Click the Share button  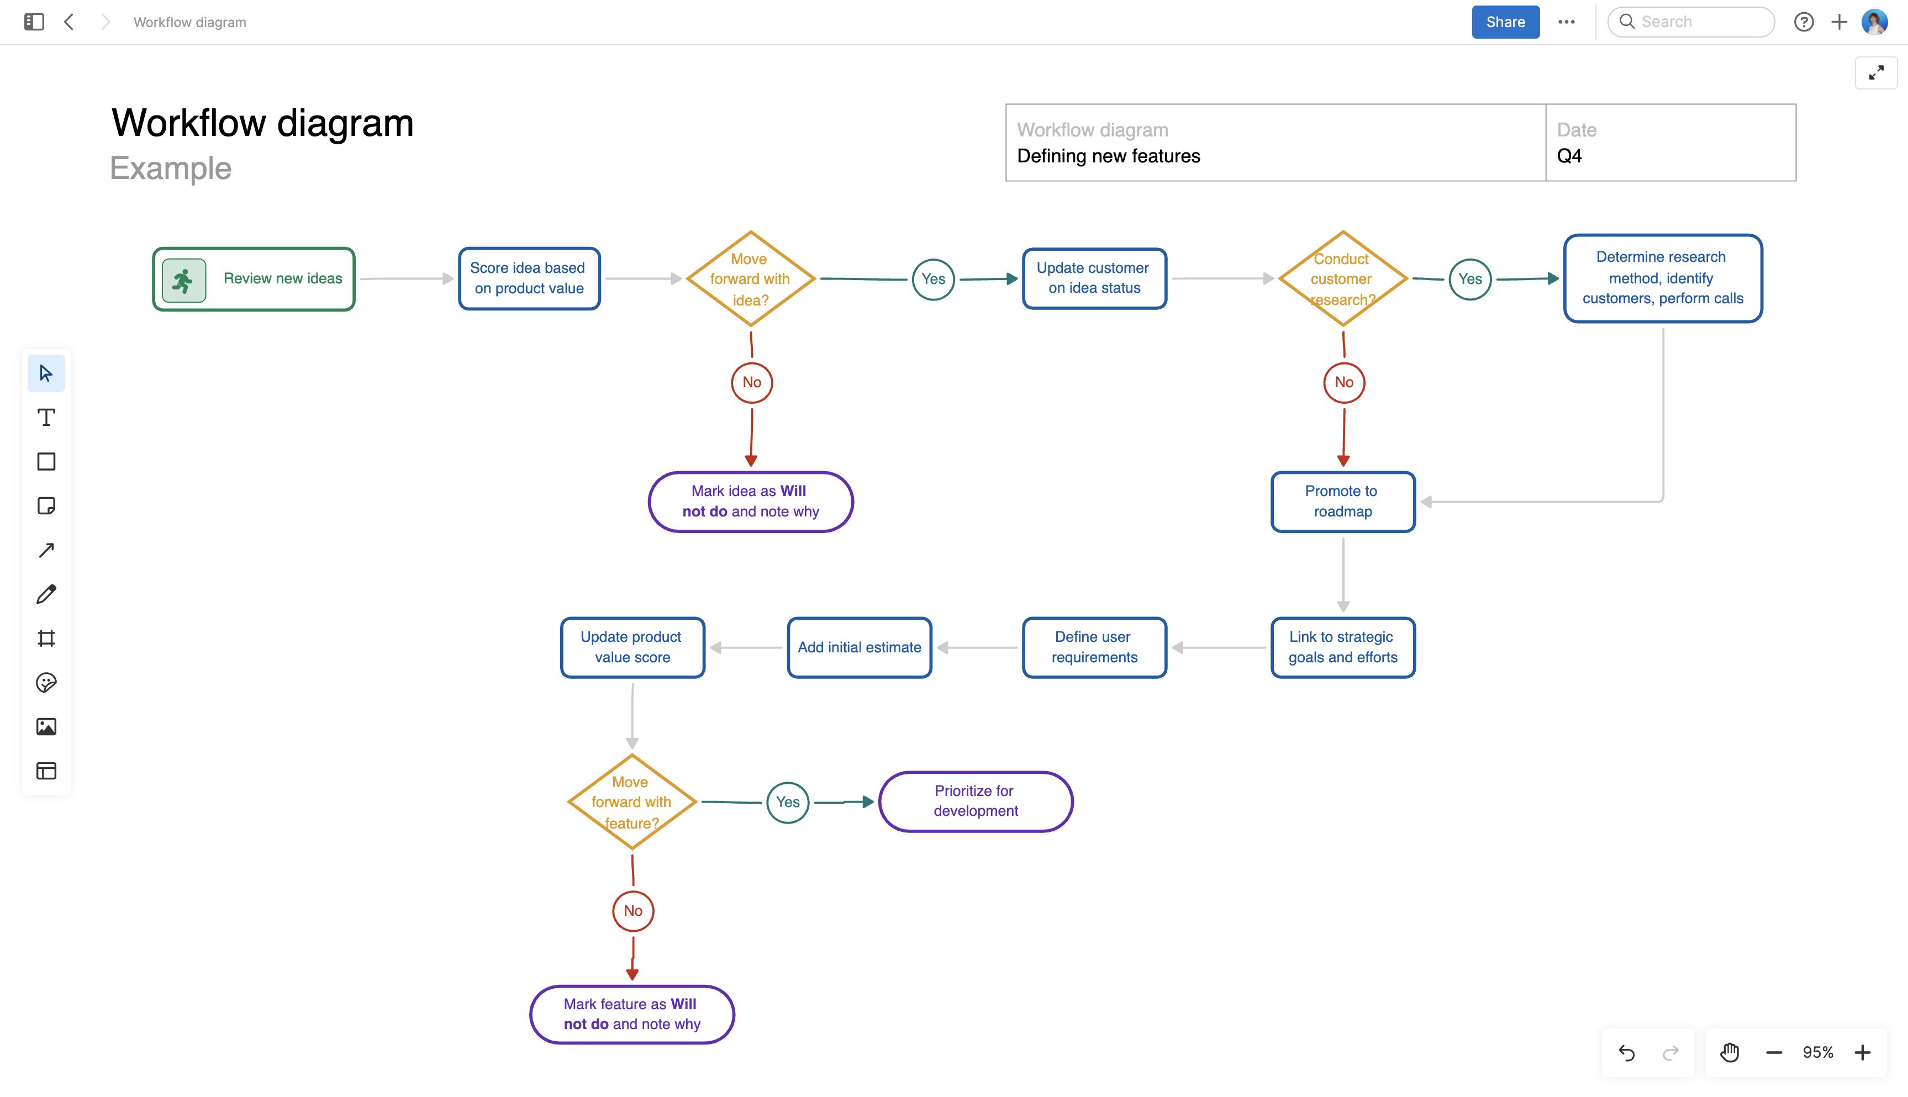(x=1505, y=22)
